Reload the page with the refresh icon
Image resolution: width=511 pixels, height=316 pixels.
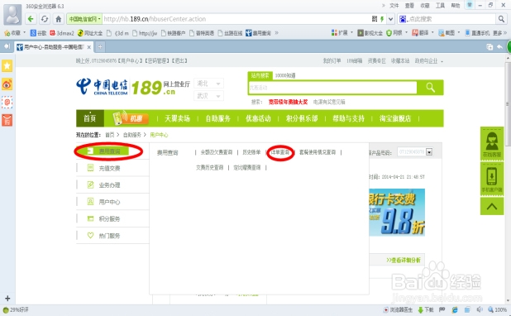tap(45, 19)
